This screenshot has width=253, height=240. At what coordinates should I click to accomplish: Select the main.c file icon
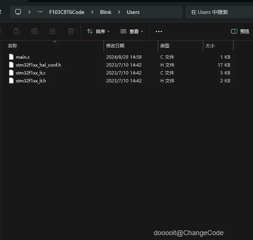tap(11, 57)
